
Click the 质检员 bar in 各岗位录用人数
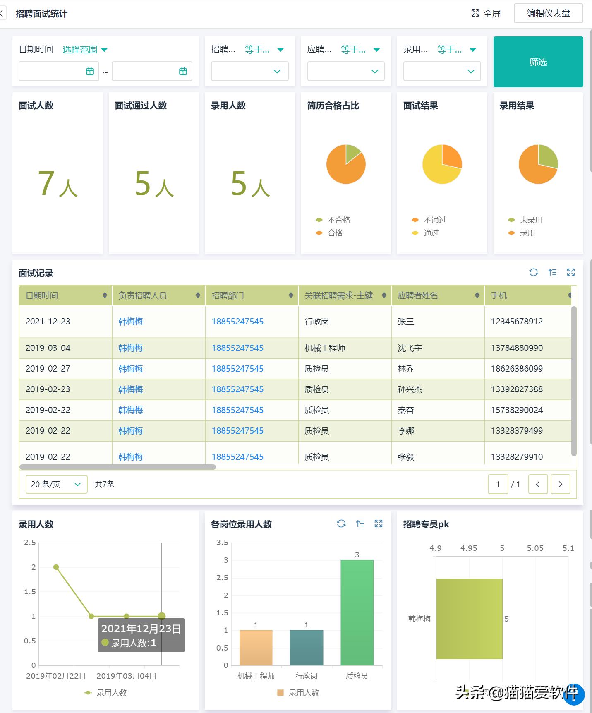coord(357,612)
